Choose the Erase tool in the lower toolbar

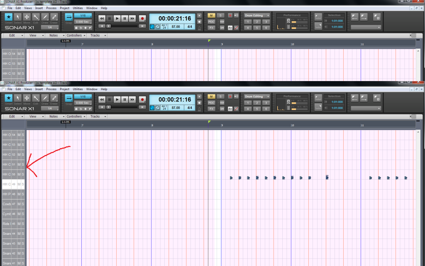click(x=54, y=99)
